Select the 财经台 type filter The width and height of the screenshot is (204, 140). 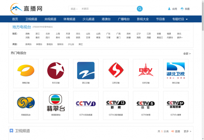click(x=61, y=44)
